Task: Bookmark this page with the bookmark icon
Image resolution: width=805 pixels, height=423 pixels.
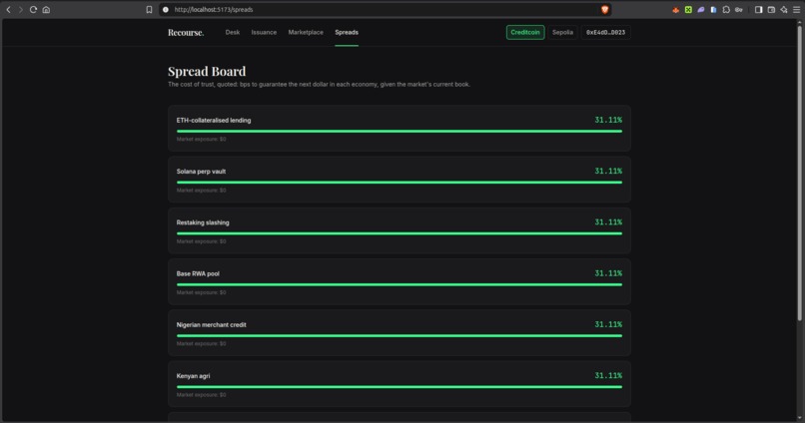Action: (149, 10)
